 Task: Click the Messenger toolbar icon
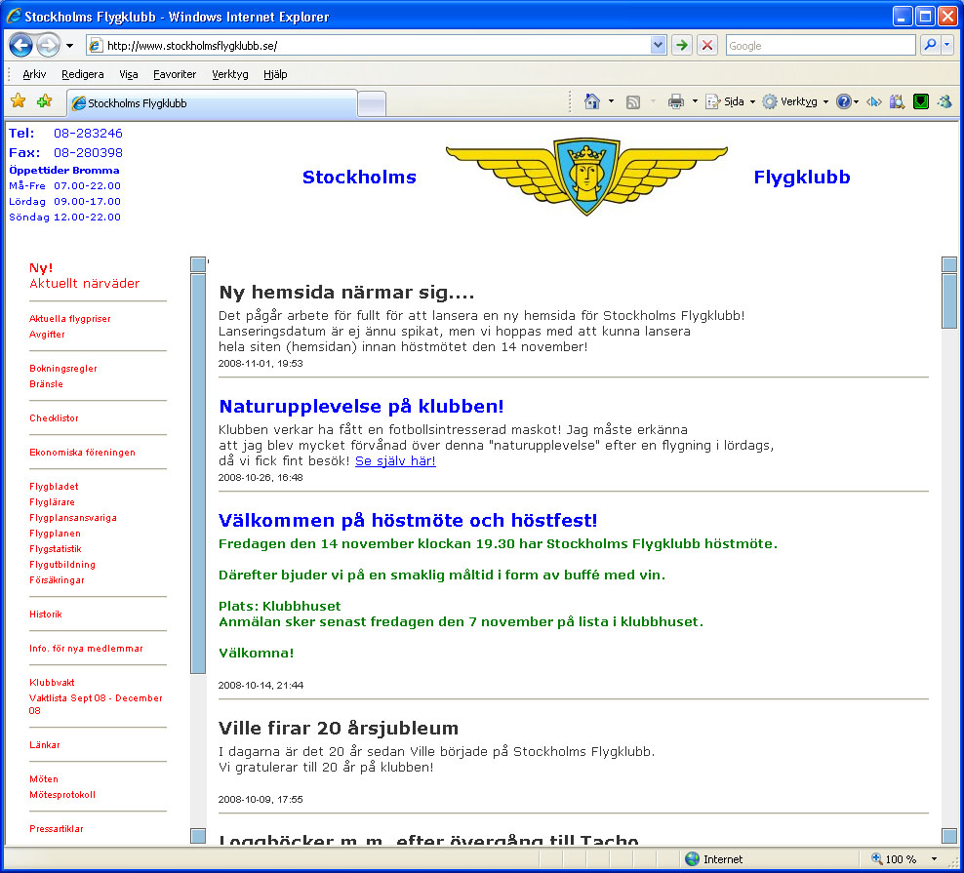coord(944,101)
